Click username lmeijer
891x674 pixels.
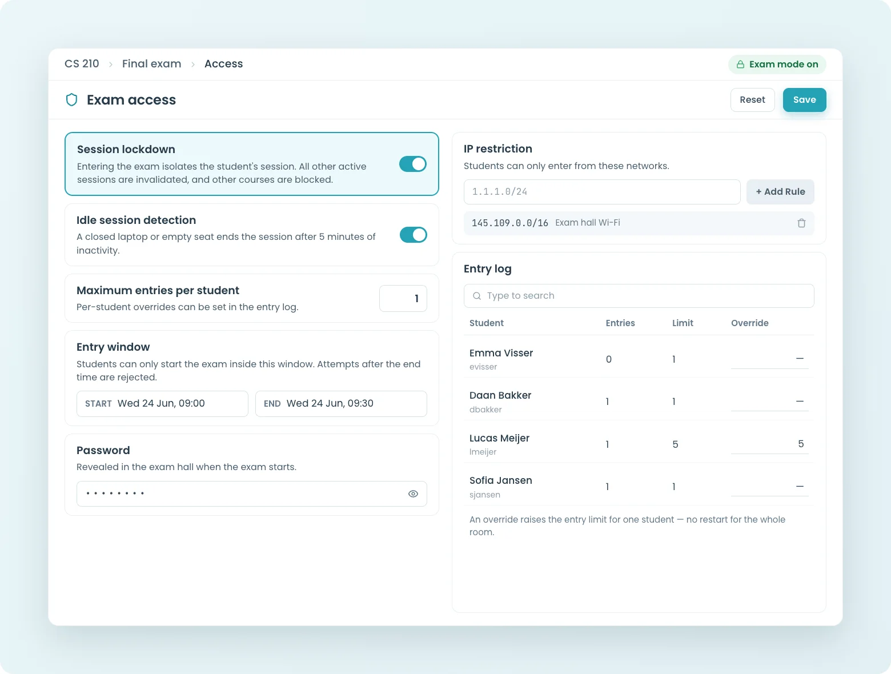coord(483,452)
